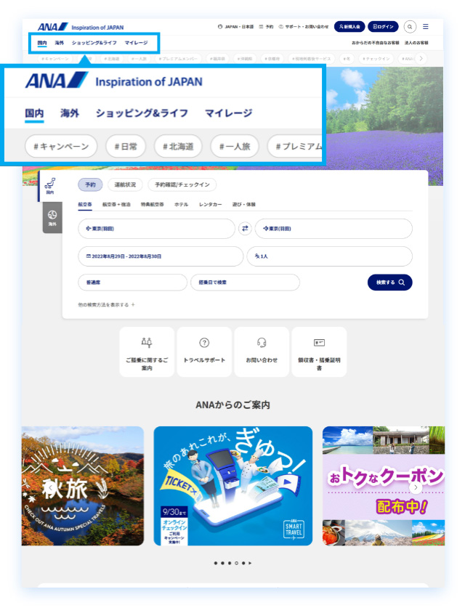465x613 pixels.
Task: Swap departure and arrival airports
Action: click(245, 229)
